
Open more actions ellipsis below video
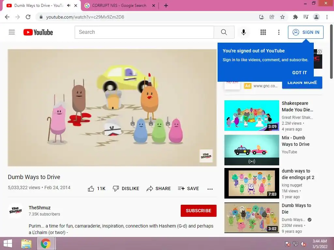tap(210, 189)
